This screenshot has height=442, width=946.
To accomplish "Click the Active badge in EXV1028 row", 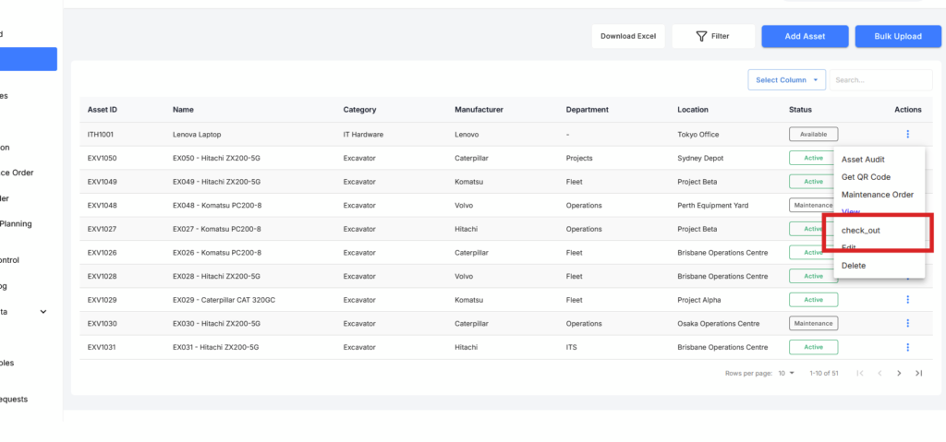I will (x=813, y=276).
